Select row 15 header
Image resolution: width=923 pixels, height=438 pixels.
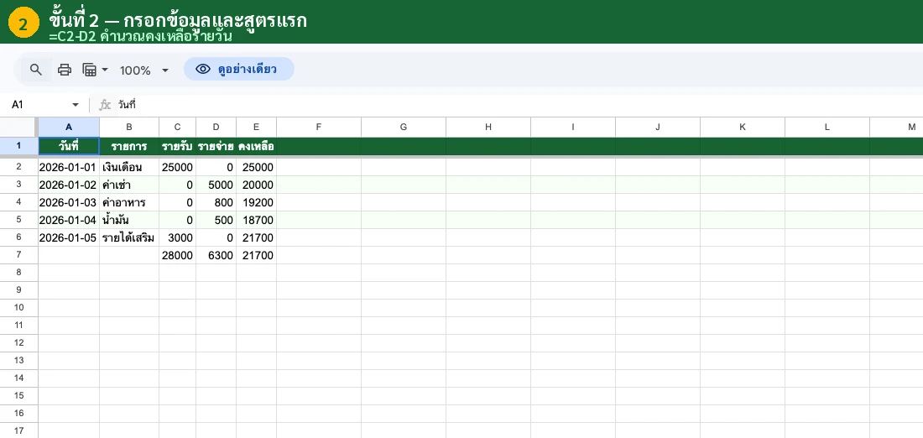(x=18, y=395)
